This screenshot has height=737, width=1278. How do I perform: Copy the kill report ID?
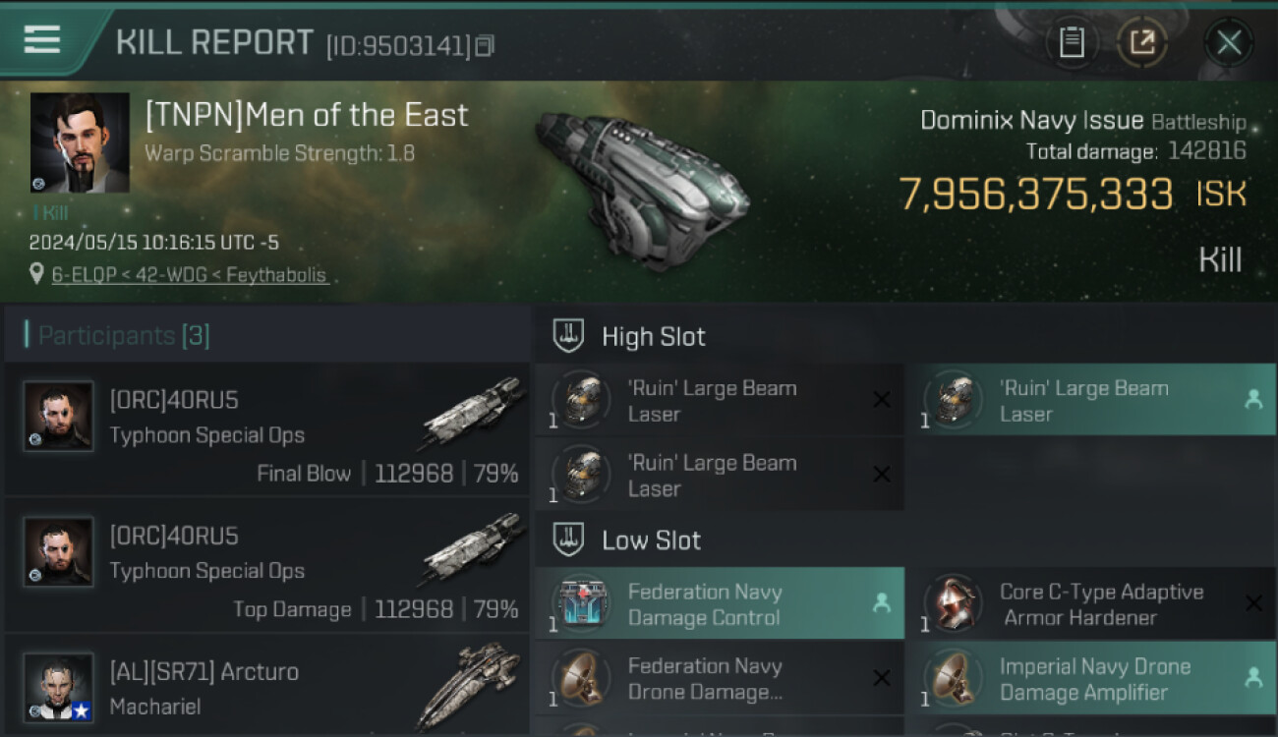[x=484, y=46]
